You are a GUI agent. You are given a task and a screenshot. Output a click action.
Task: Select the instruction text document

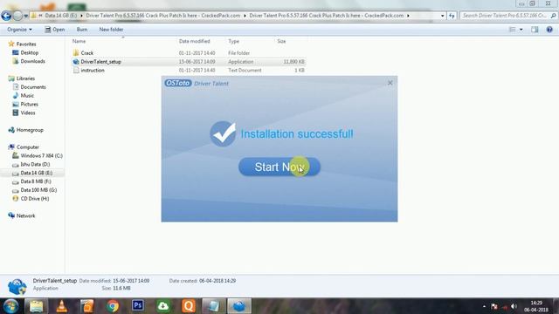coord(92,70)
